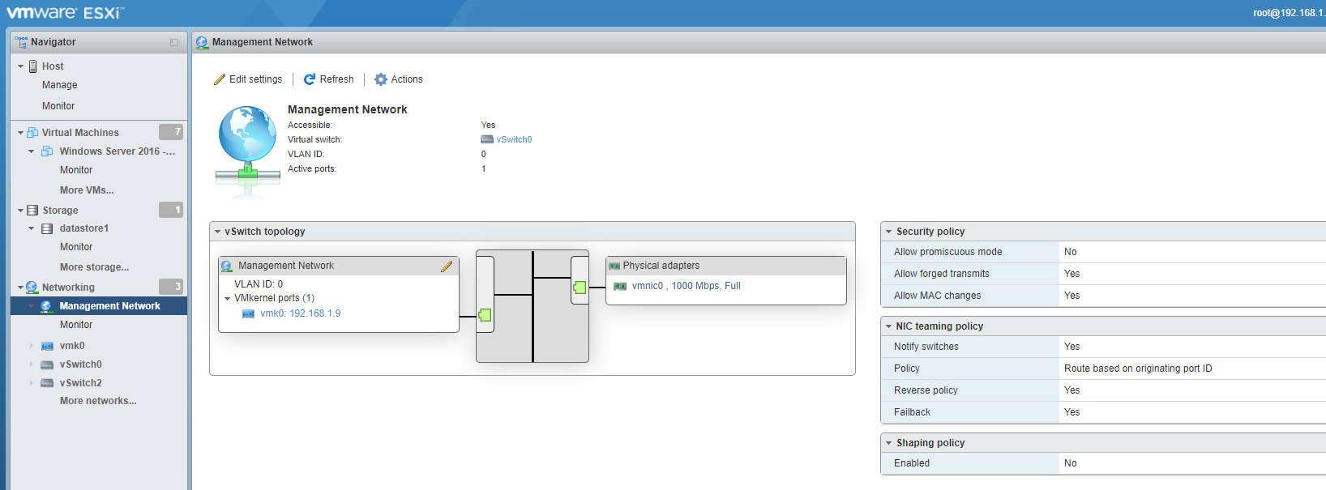Edit the port group via topology pencil icon
The image size is (1326, 490).
tap(447, 266)
